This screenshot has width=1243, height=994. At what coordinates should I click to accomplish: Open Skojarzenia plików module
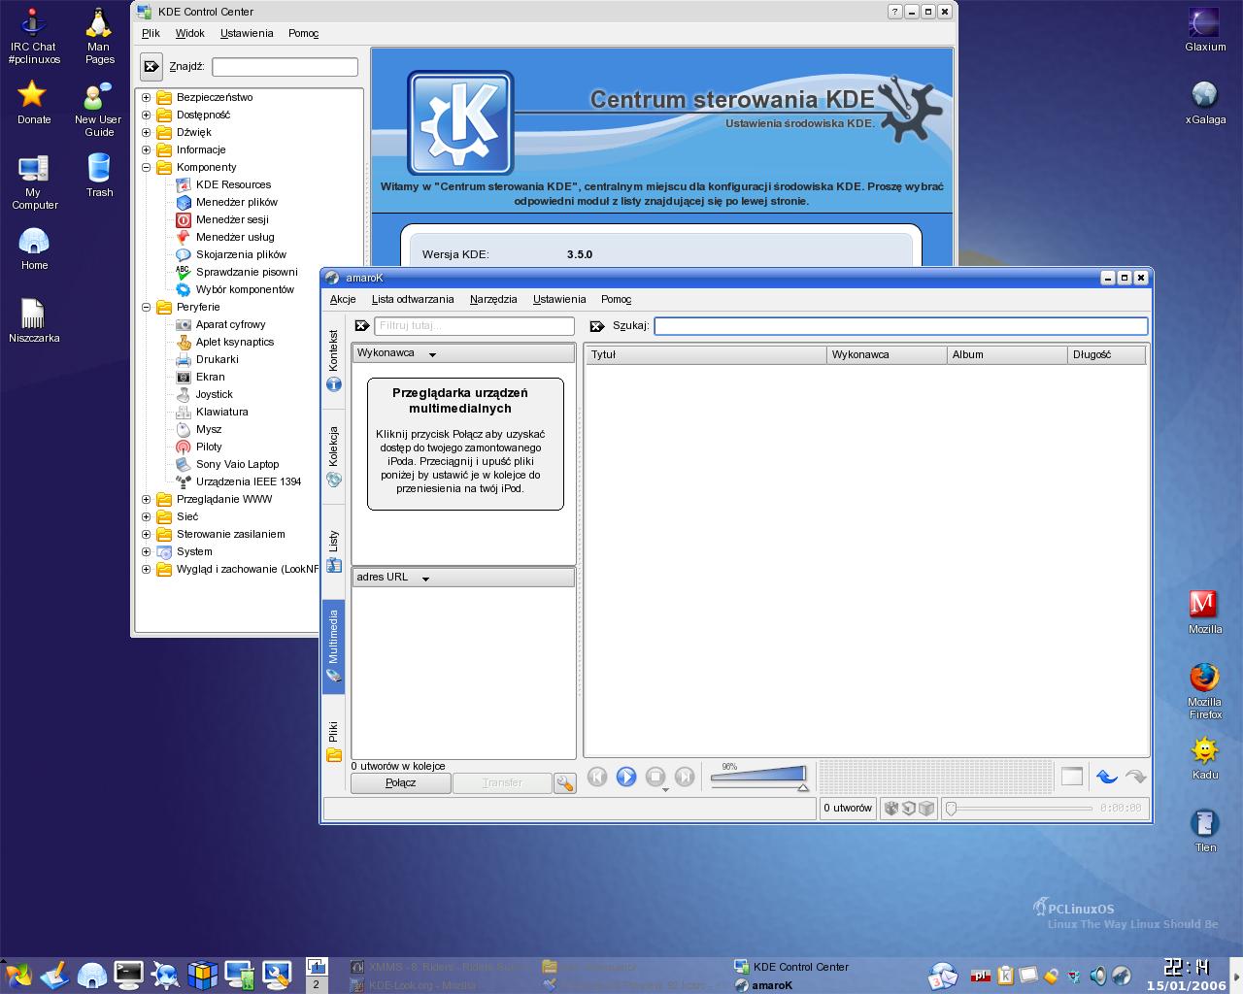click(241, 254)
